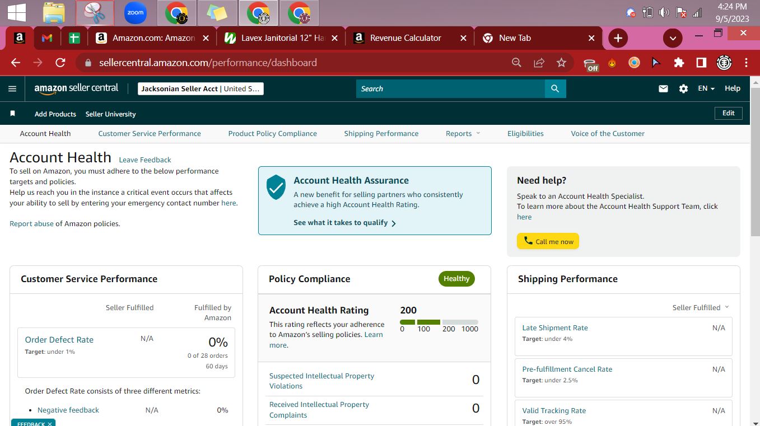Open the Pre-fulfillment Cancel Rate link

(567, 369)
